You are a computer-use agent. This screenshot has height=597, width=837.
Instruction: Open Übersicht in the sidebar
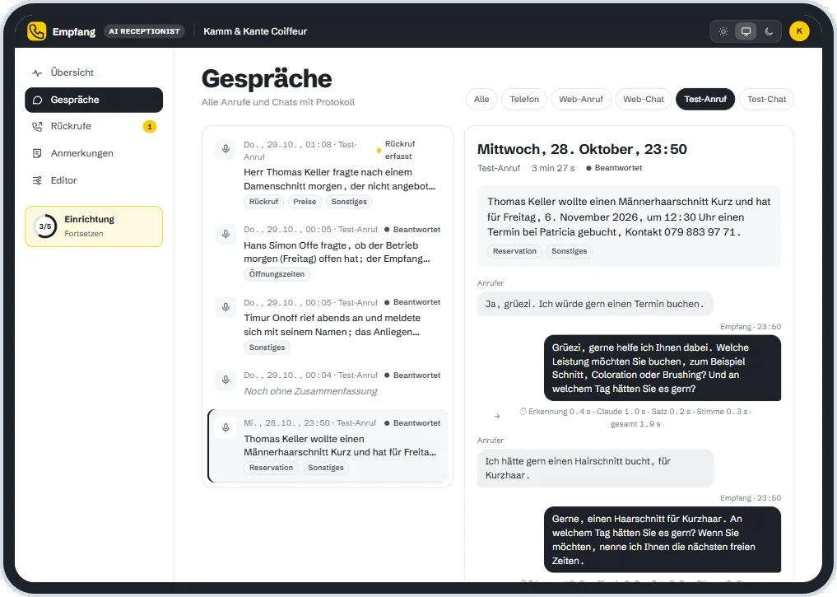click(94, 72)
